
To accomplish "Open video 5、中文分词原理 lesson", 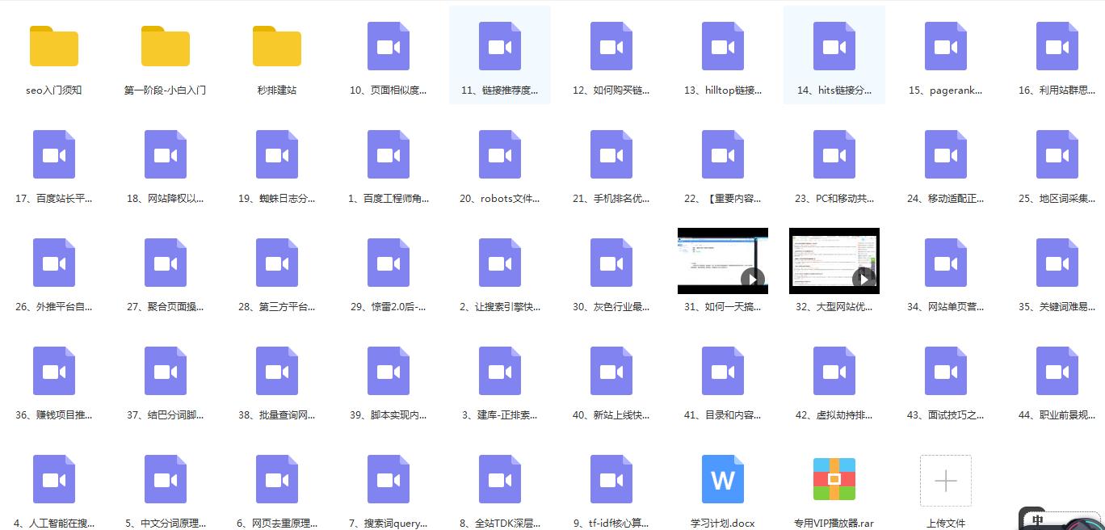I will (165, 478).
